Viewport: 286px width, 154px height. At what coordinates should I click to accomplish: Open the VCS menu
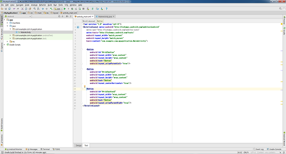point(66,5)
